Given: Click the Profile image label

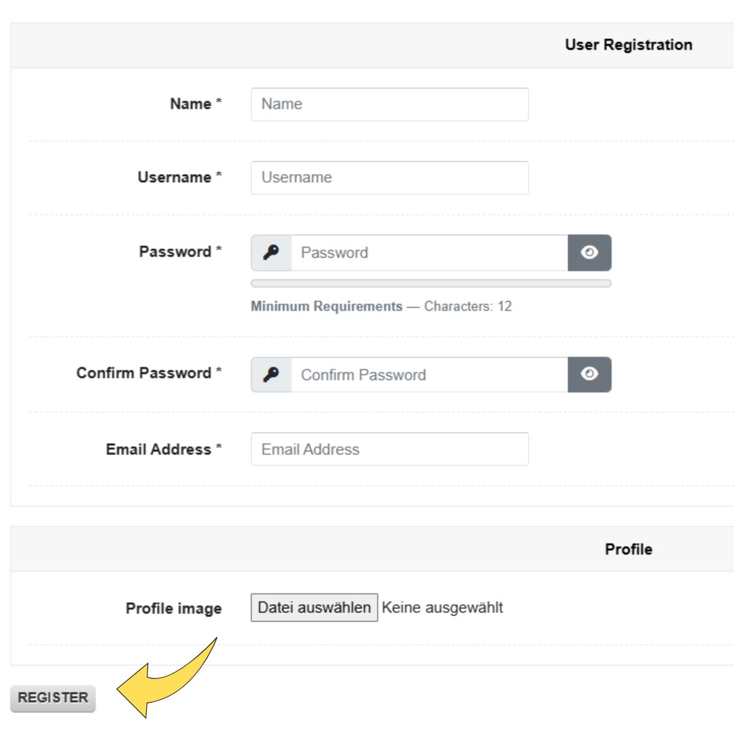Looking at the screenshot, I should pyautogui.click(x=174, y=608).
